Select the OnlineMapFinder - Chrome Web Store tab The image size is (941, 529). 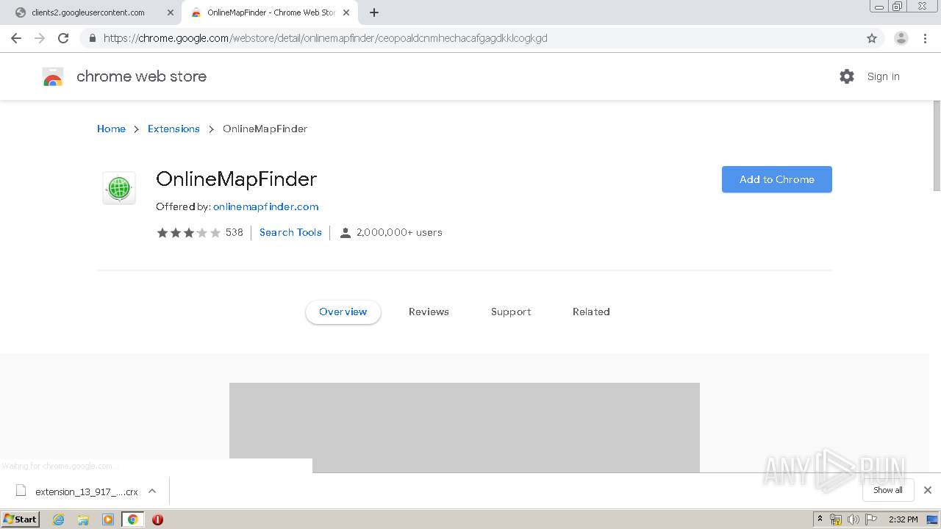(x=271, y=12)
